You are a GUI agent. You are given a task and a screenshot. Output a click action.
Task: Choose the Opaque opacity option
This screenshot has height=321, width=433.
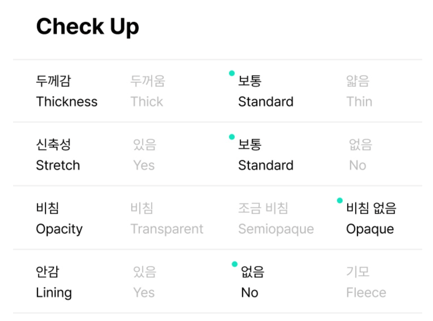[x=370, y=219]
